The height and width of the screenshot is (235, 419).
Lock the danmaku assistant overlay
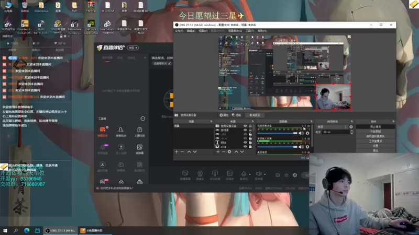coord(61,36)
